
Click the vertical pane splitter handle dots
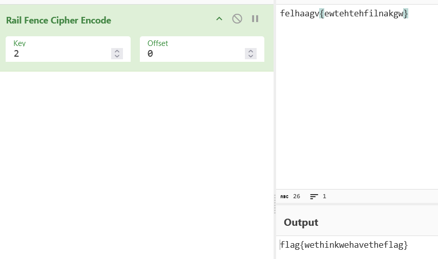pos(275,204)
